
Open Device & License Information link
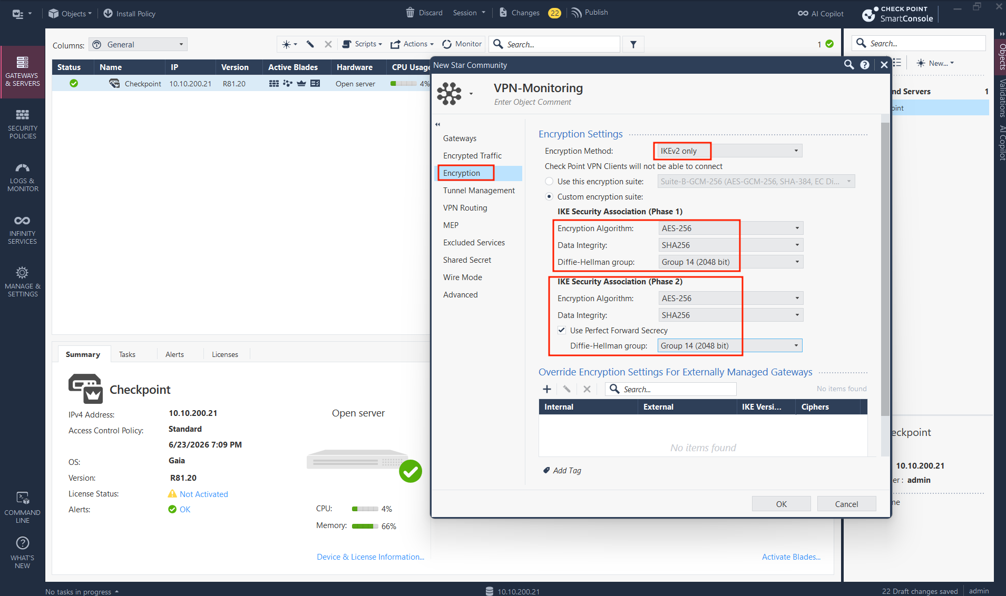[370, 557]
